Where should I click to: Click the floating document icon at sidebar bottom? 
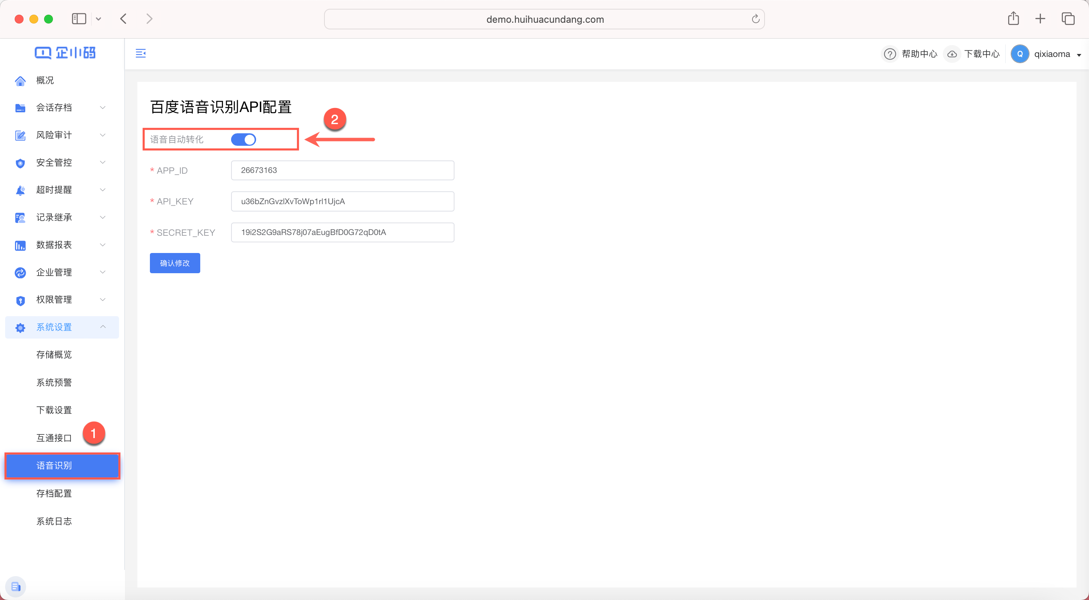coord(16,586)
